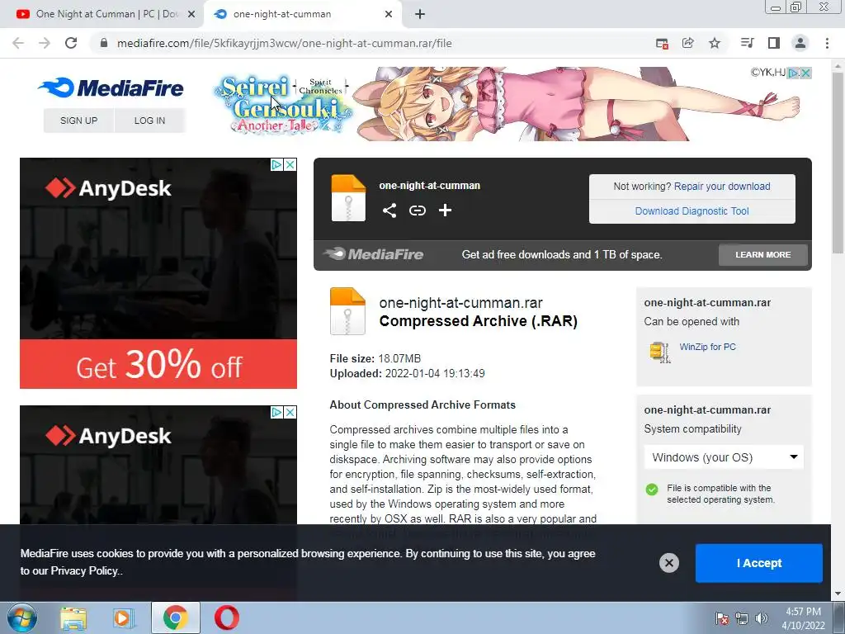Click the LOG IN button
Viewport: 845px width, 634px height.
pyautogui.click(x=149, y=121)
